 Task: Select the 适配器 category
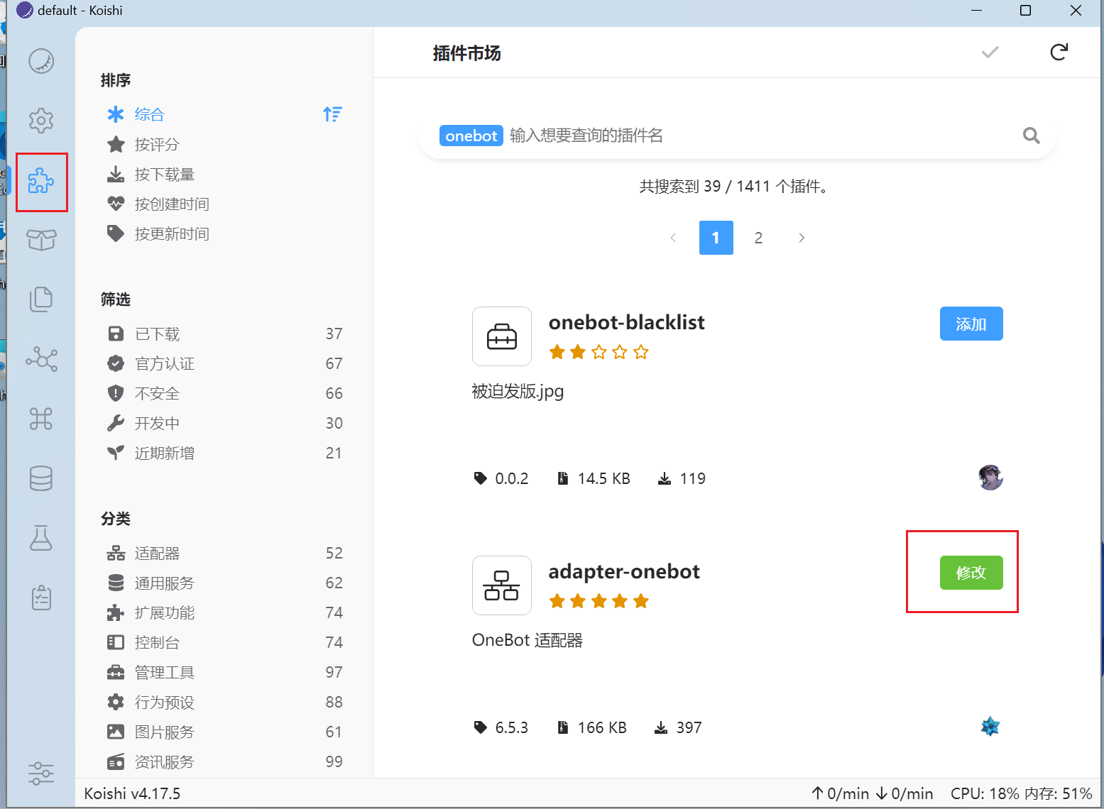(x=224, y=553)
